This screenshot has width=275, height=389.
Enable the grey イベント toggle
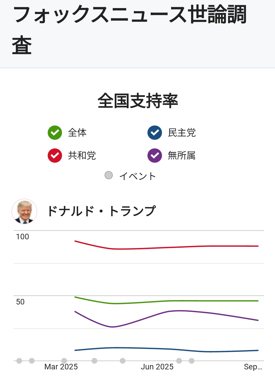point(109,175)
